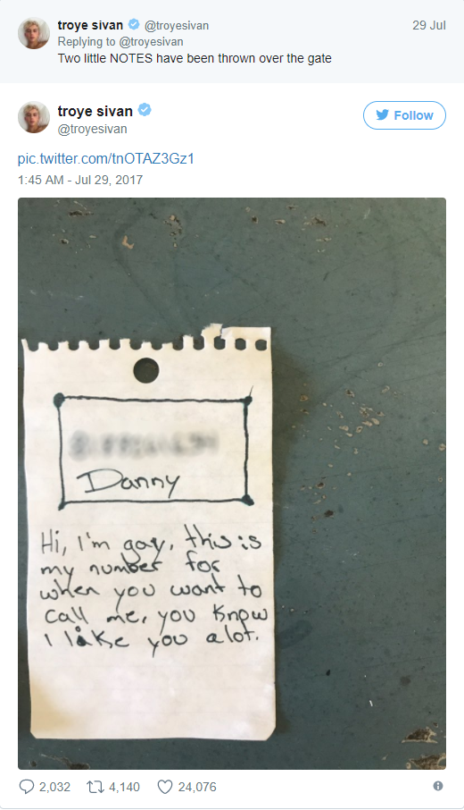This screenshot has width=464, height=810.
Task: Click main tweet author name troye sivan
Action: pyautogui.click(x=95, y=111)
